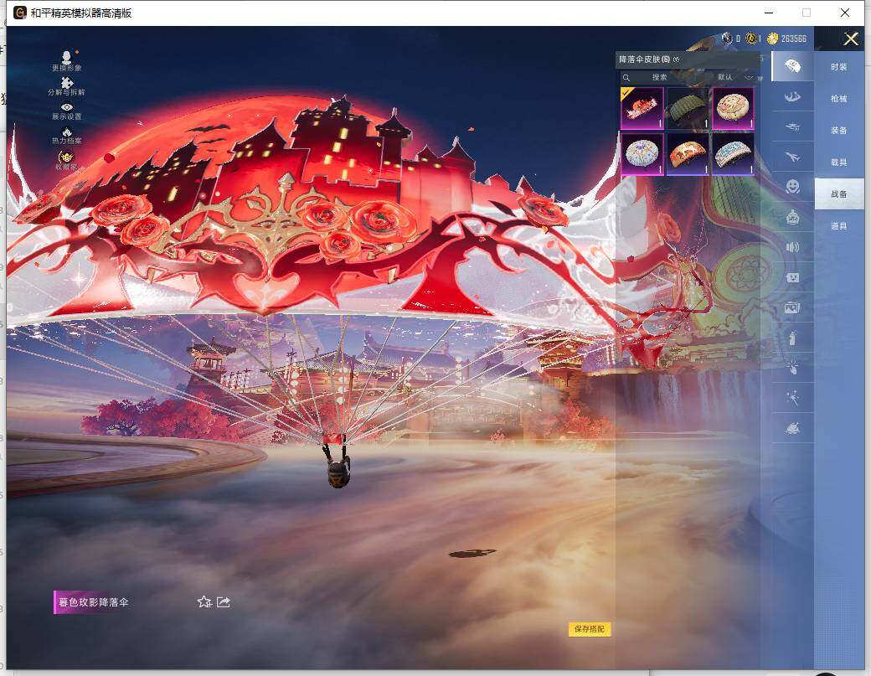Select the spray can category icon
Screen dimensions: 871x676
(792, 338)
